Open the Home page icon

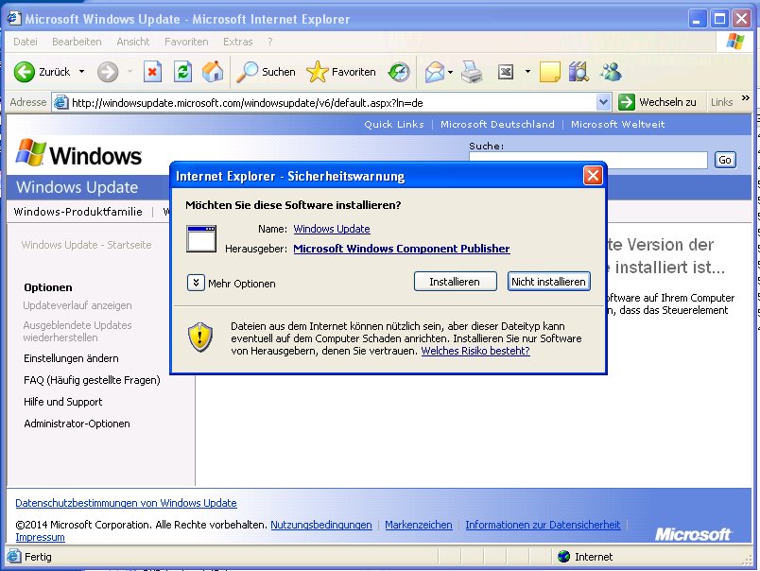click(213, 72)
